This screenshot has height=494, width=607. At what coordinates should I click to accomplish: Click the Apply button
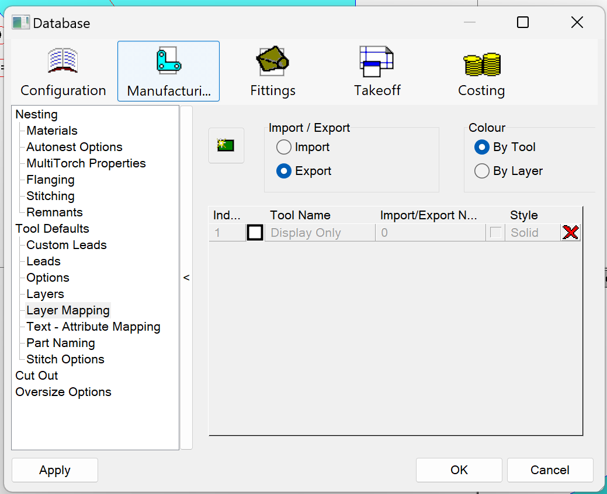(x=55, y=470)
